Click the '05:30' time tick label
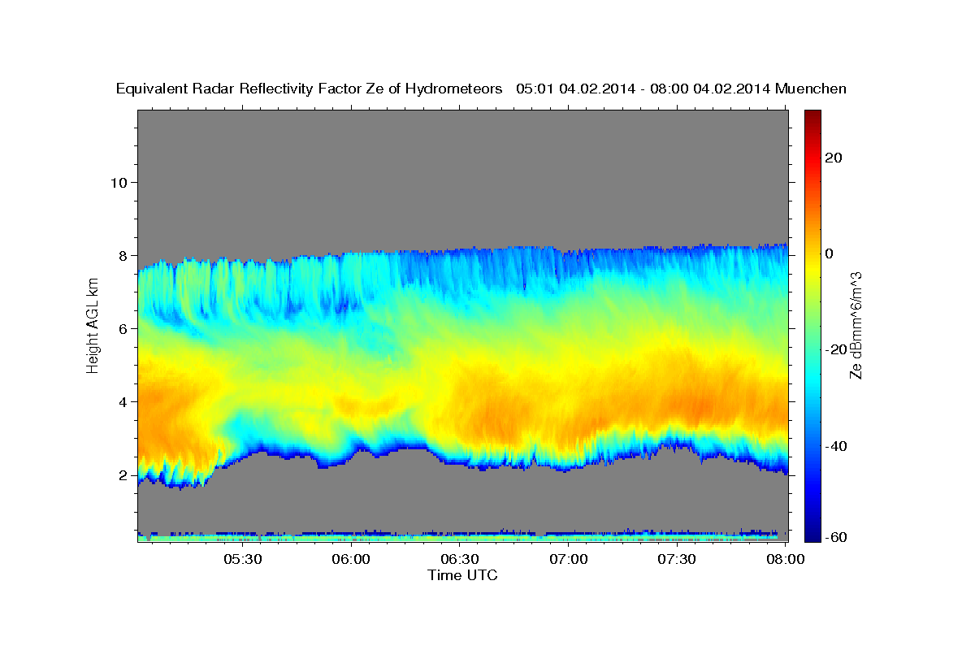The width and height of the screenshot is (975, 650). [242, 560]
